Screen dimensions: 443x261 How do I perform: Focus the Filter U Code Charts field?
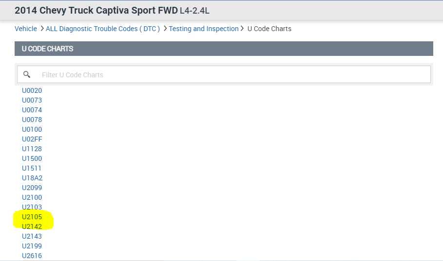224,74
